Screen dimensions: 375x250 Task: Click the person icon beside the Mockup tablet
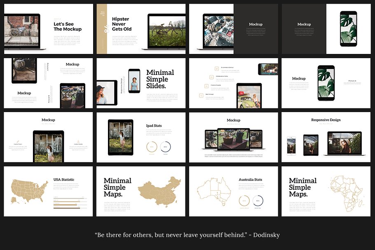(x=78, y=141)
